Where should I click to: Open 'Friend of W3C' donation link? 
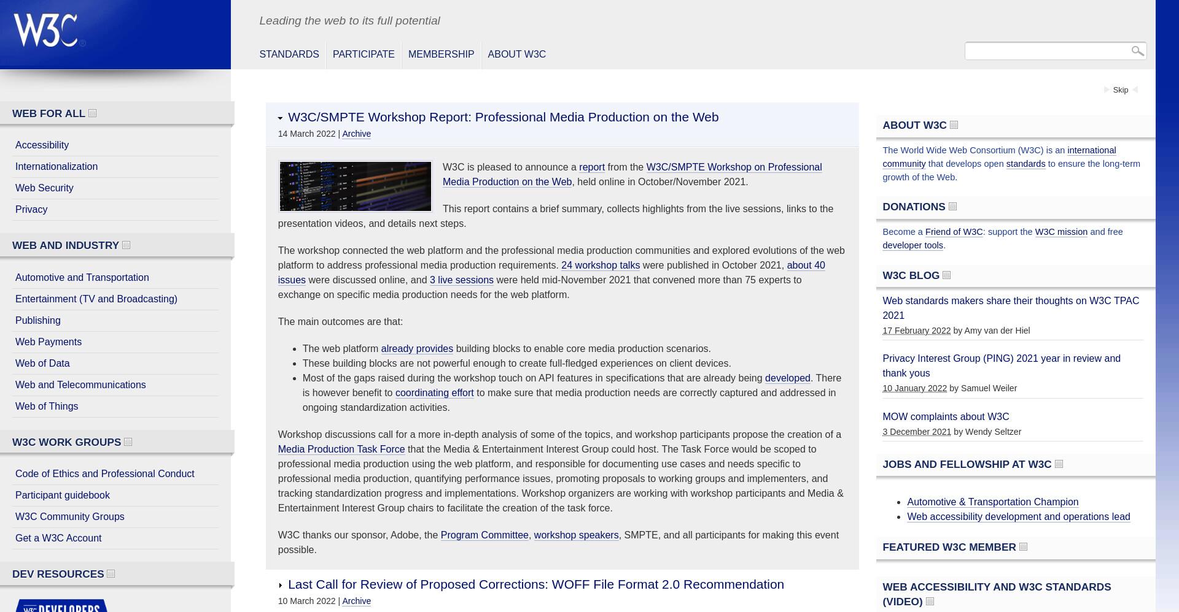pos(954,232)
